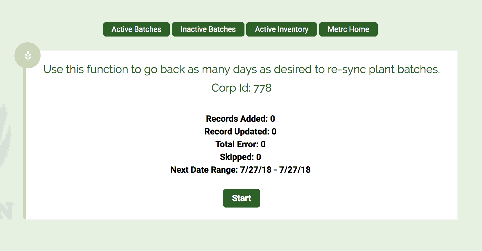Click the faded letter N watermark

6,210
